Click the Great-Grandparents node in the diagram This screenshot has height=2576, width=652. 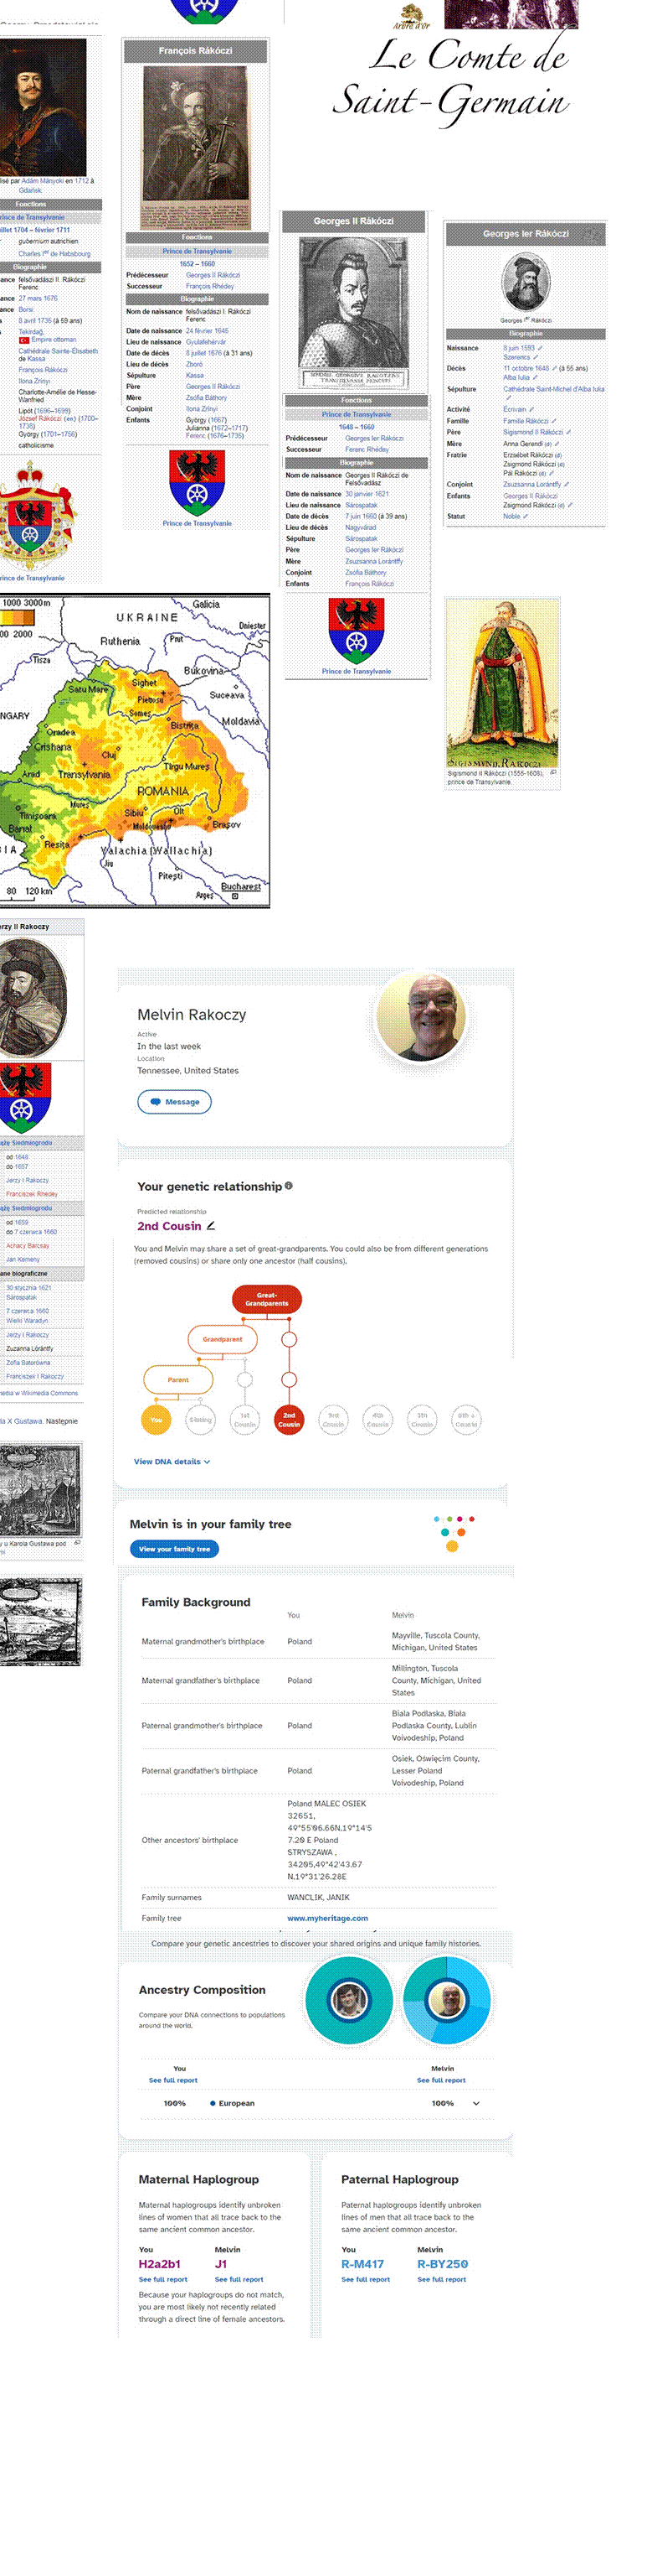pyautogui.click(x=267, y=1299)
